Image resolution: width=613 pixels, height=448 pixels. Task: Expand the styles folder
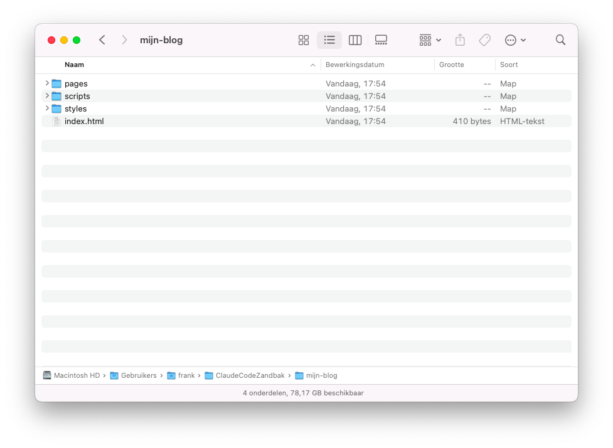pos(47,108)
